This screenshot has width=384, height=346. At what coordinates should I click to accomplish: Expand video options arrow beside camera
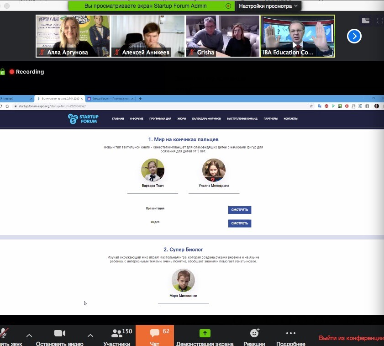[x=90, y=335]
